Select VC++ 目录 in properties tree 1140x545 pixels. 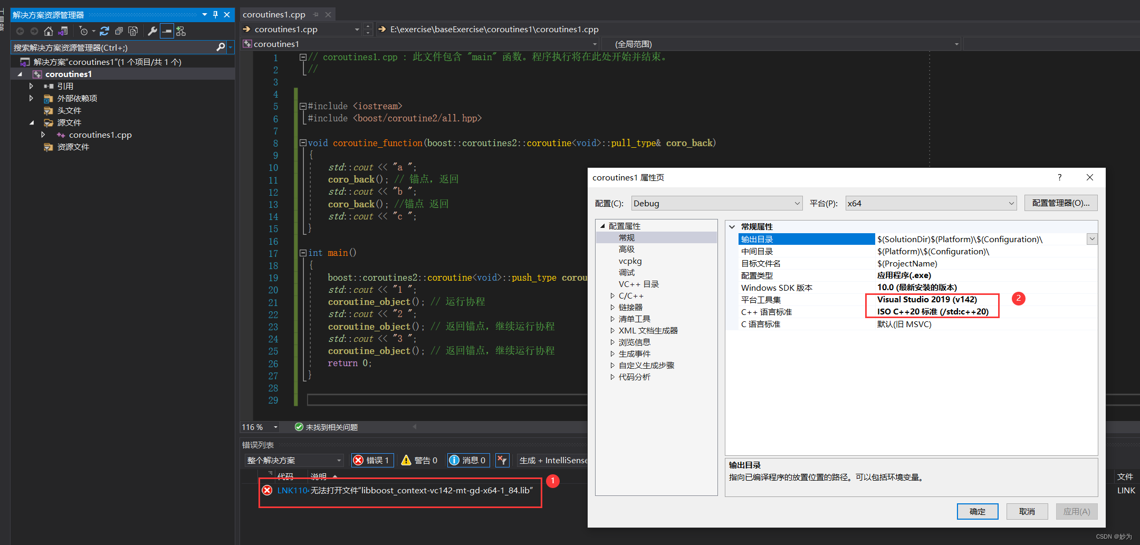[639, 284]
